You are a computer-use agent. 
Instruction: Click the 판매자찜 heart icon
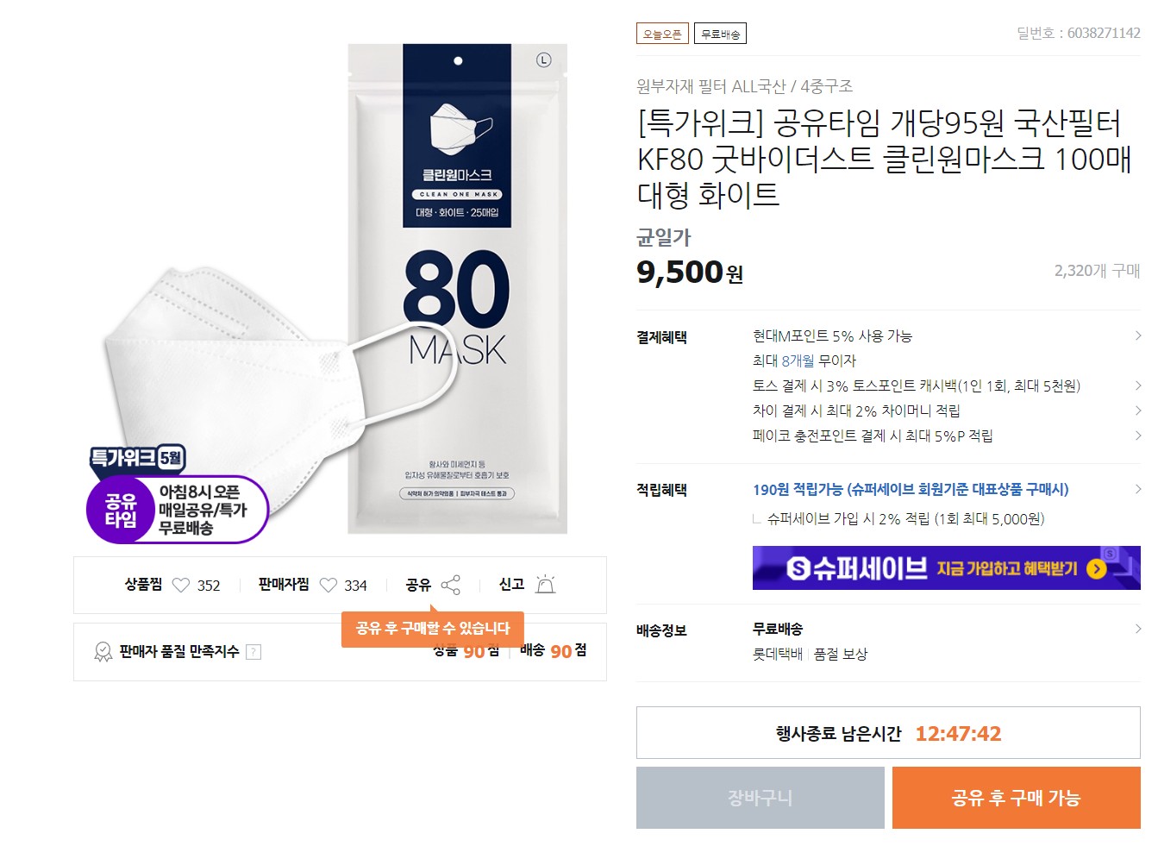coord(328,585)
